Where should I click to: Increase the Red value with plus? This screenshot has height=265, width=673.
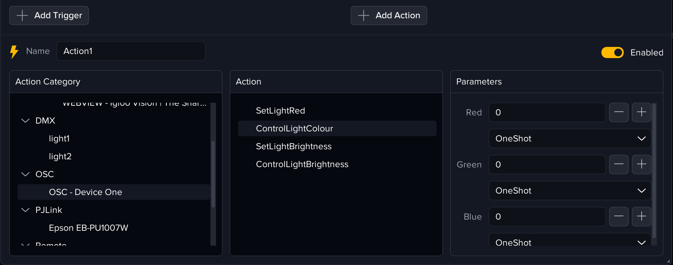(x=641, y=112)
